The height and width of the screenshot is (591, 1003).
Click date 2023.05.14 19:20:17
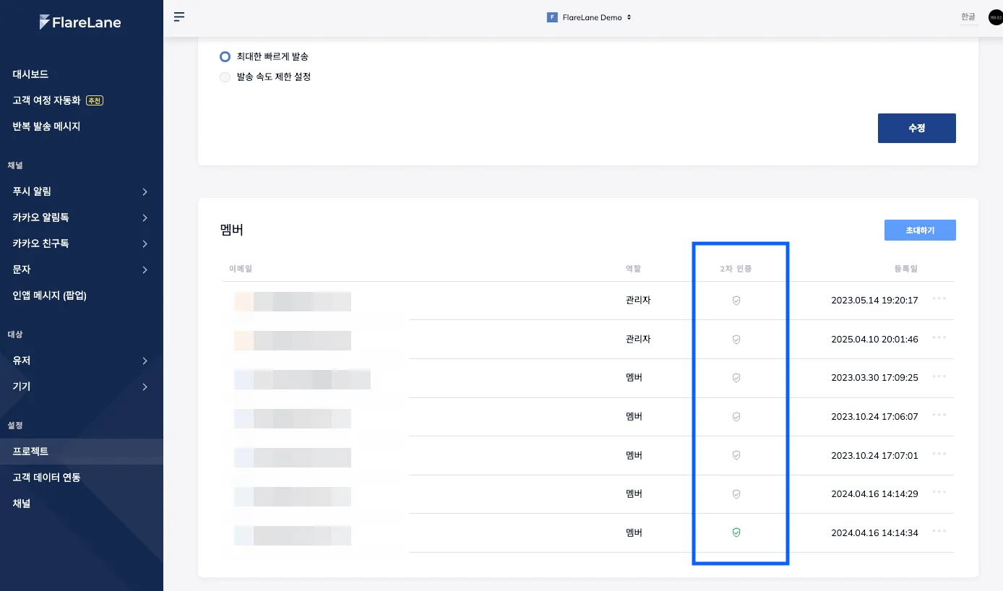874,301
